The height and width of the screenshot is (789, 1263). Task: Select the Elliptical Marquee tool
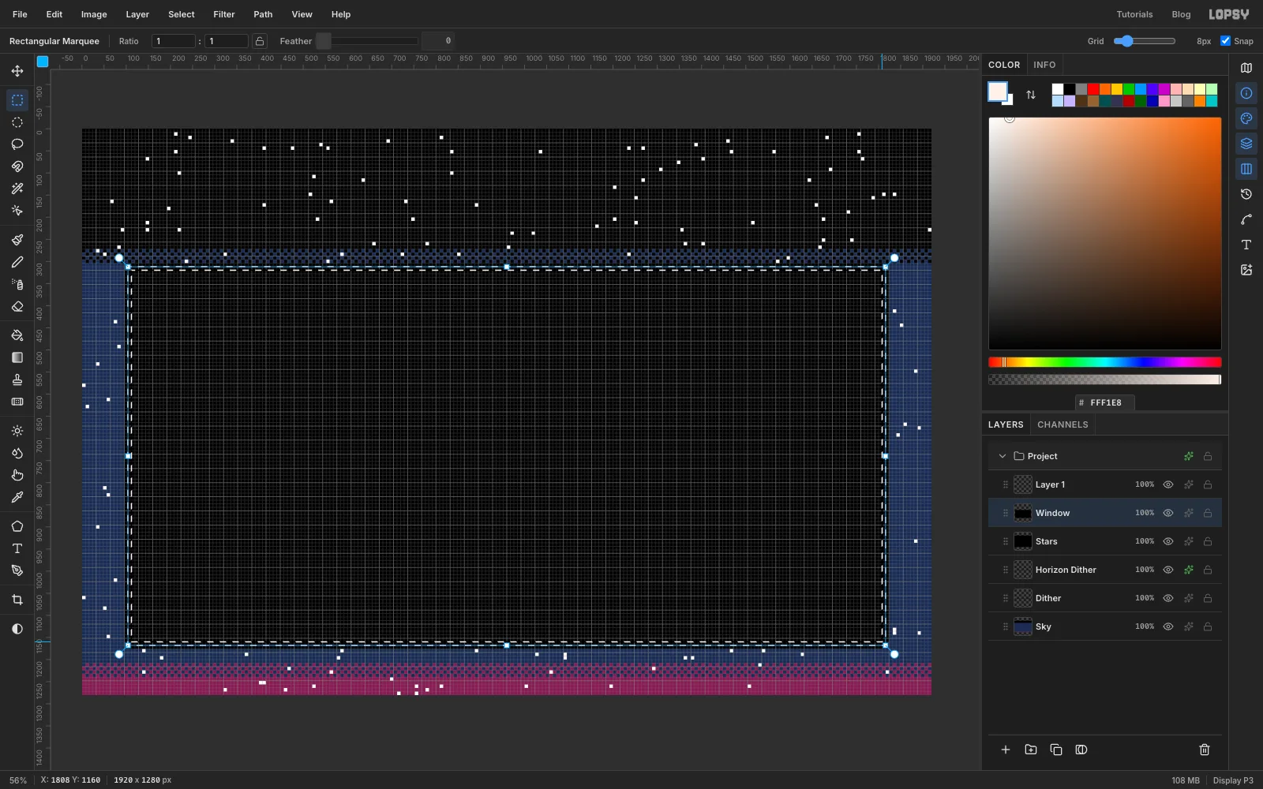click(17, 122)
